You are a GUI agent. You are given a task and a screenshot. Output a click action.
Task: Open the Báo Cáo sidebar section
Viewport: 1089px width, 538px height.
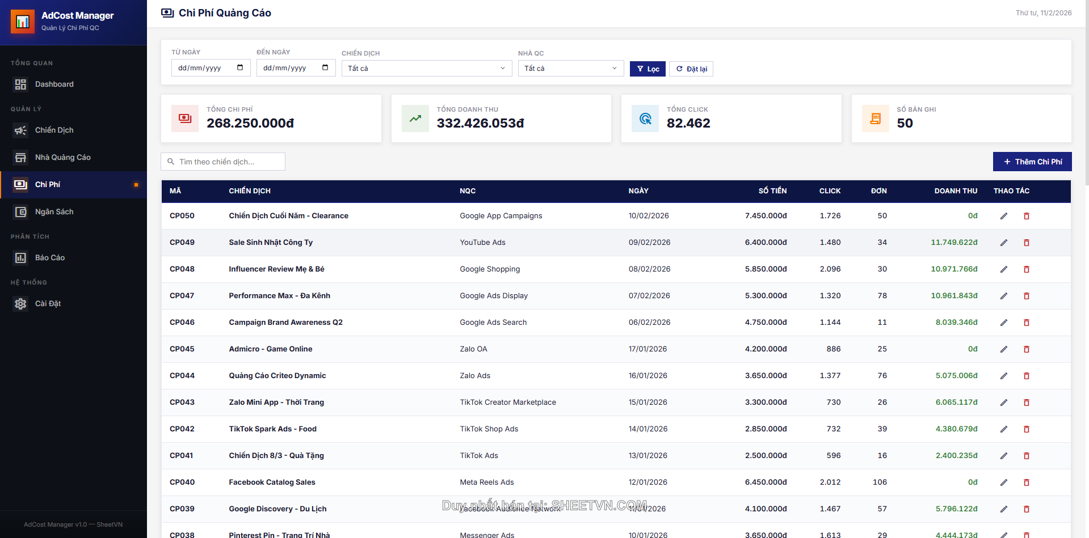click(50, 258)
